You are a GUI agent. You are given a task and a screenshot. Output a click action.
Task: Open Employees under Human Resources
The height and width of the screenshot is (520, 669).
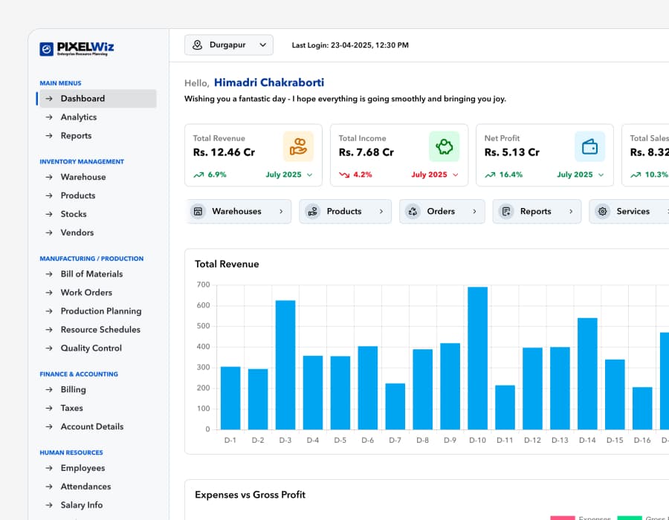(x=97, y=468)
